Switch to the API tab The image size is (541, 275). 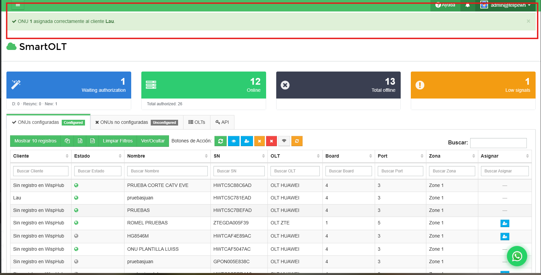[x=222, y=122]
